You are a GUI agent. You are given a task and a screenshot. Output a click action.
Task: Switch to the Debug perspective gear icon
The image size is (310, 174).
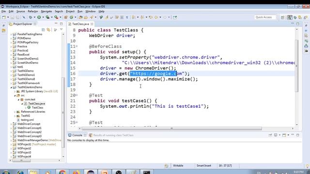pyautogui.click(x=295, y=17)
